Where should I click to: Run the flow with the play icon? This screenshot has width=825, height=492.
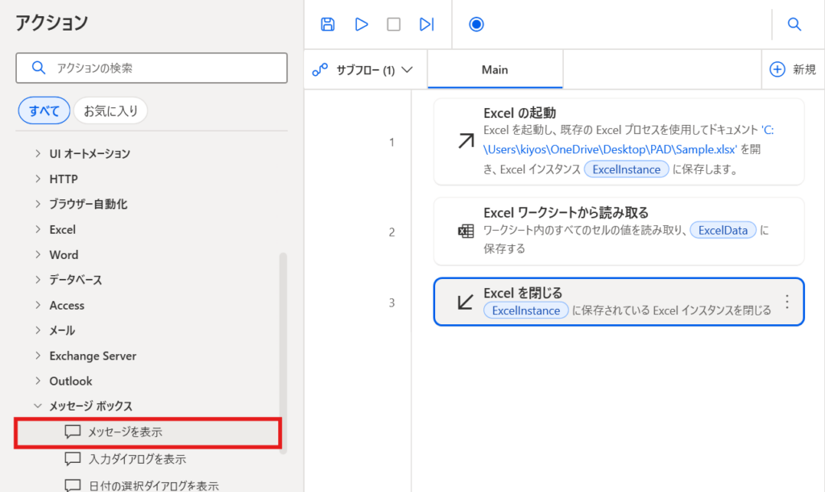click(x=361, y=24)
